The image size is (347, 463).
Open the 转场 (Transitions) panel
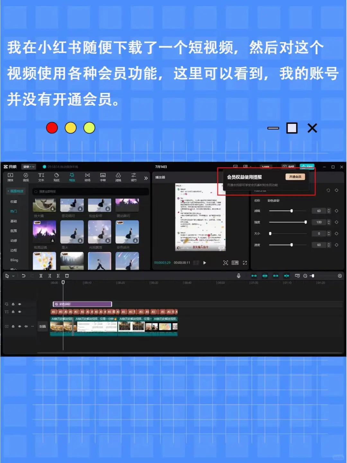click(87, 177)
